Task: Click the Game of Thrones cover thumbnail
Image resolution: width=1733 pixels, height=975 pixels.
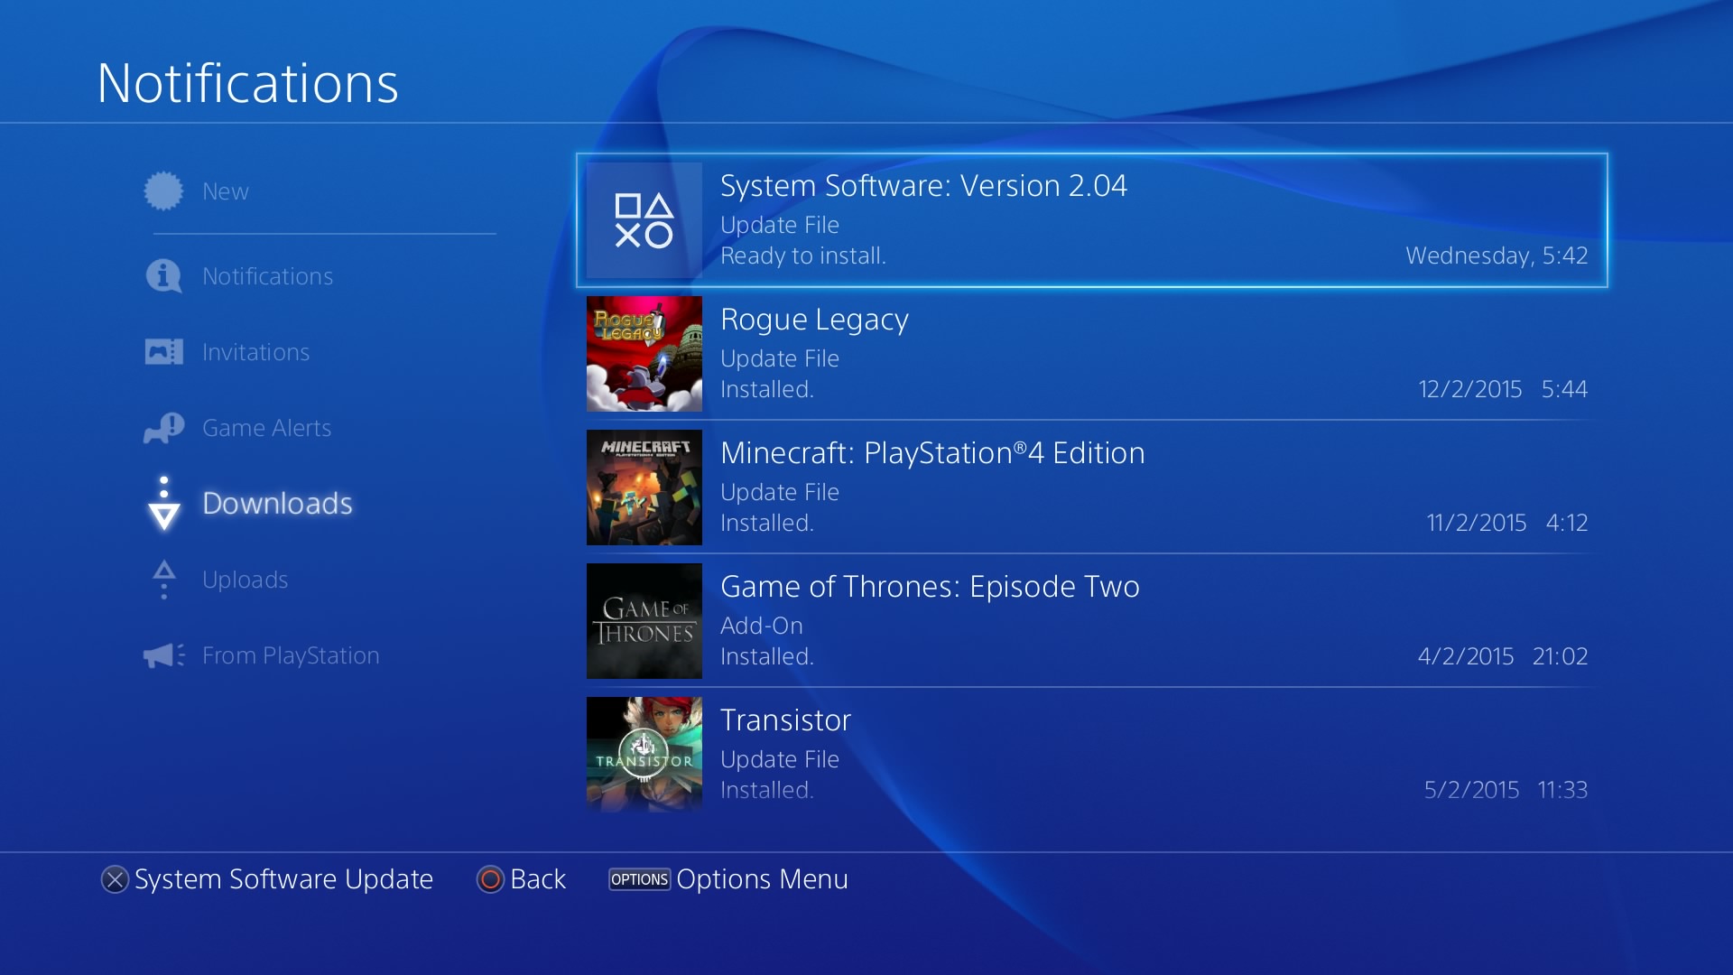Action: pos(644,621)
